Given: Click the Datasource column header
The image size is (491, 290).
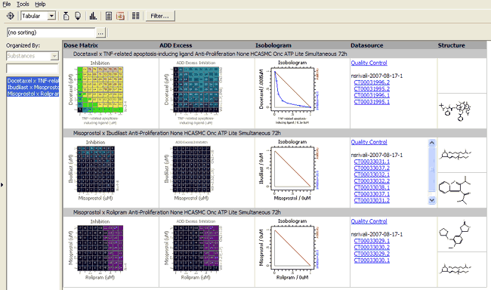Looking at the screenshot, I should point(367,45).
